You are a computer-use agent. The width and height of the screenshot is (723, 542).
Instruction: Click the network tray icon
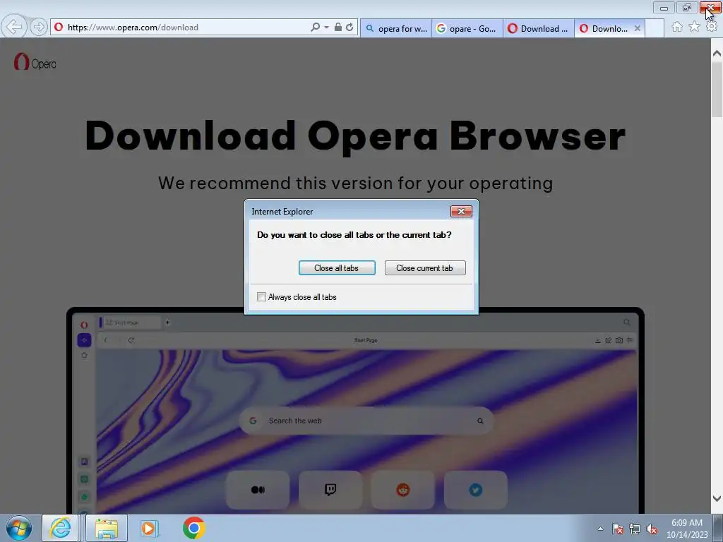coord(635,529)
